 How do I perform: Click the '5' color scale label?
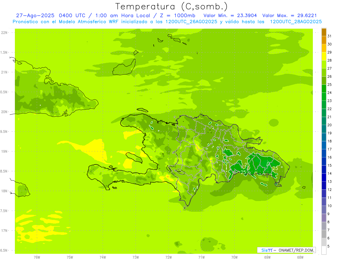(x=329, y=246)
